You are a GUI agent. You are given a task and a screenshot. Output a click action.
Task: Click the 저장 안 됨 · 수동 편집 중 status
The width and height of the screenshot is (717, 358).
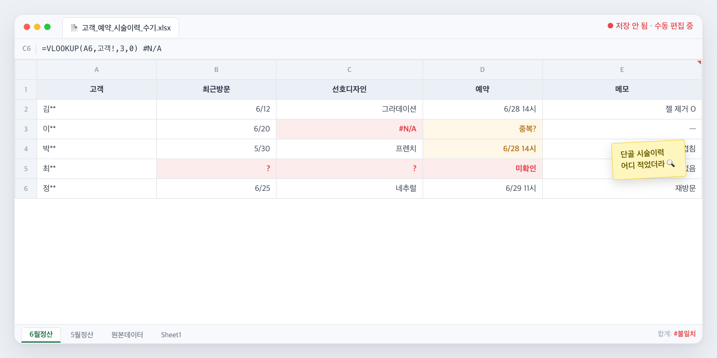coord(650,26)
